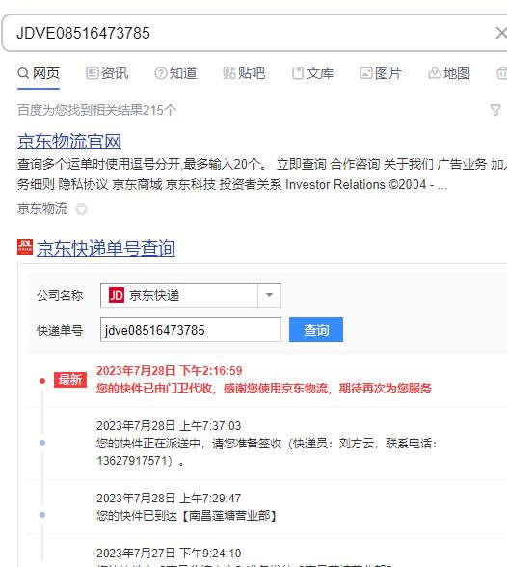This screenshot has width=507, height=567.
Task: Click the main search box with JDVE08516473785
Action: [x=253, y=33]
